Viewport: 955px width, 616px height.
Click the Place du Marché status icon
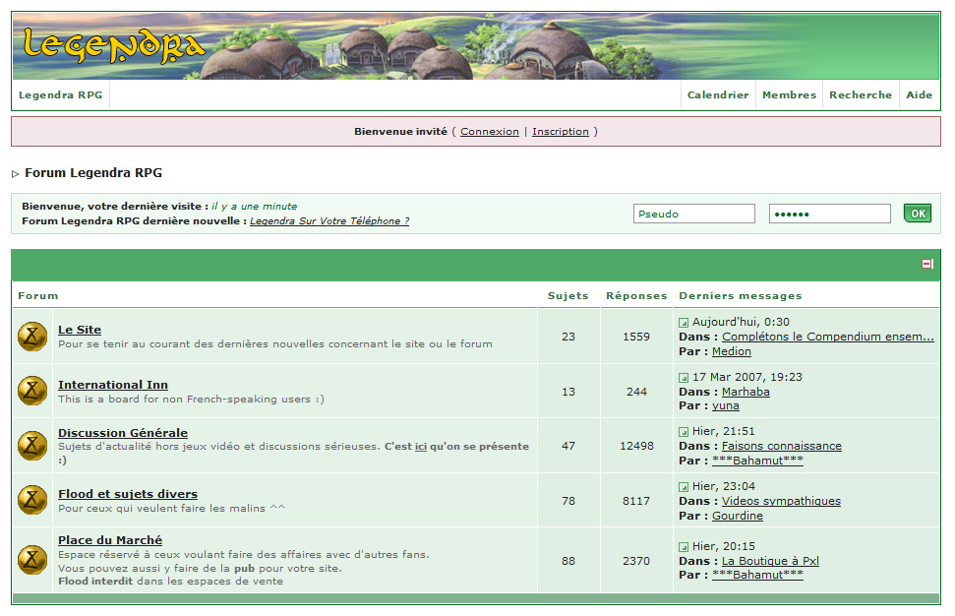[x=32, y=560]
